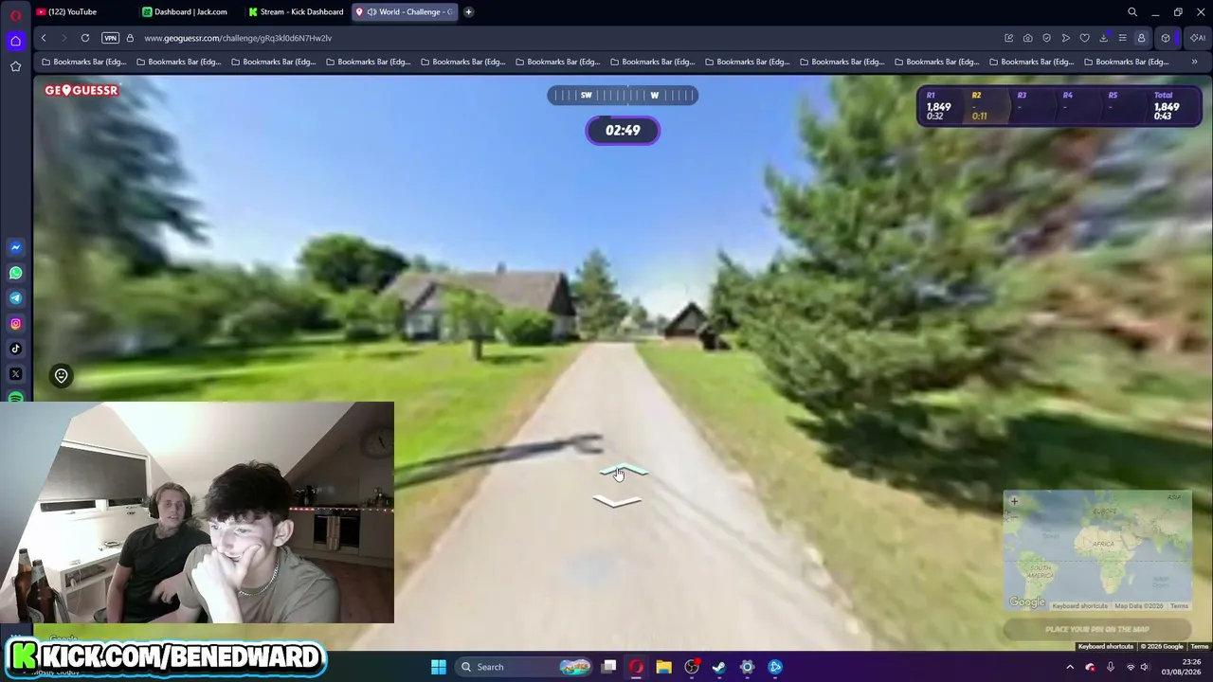Open sidebar bookmarks star icon

[15, 66]
